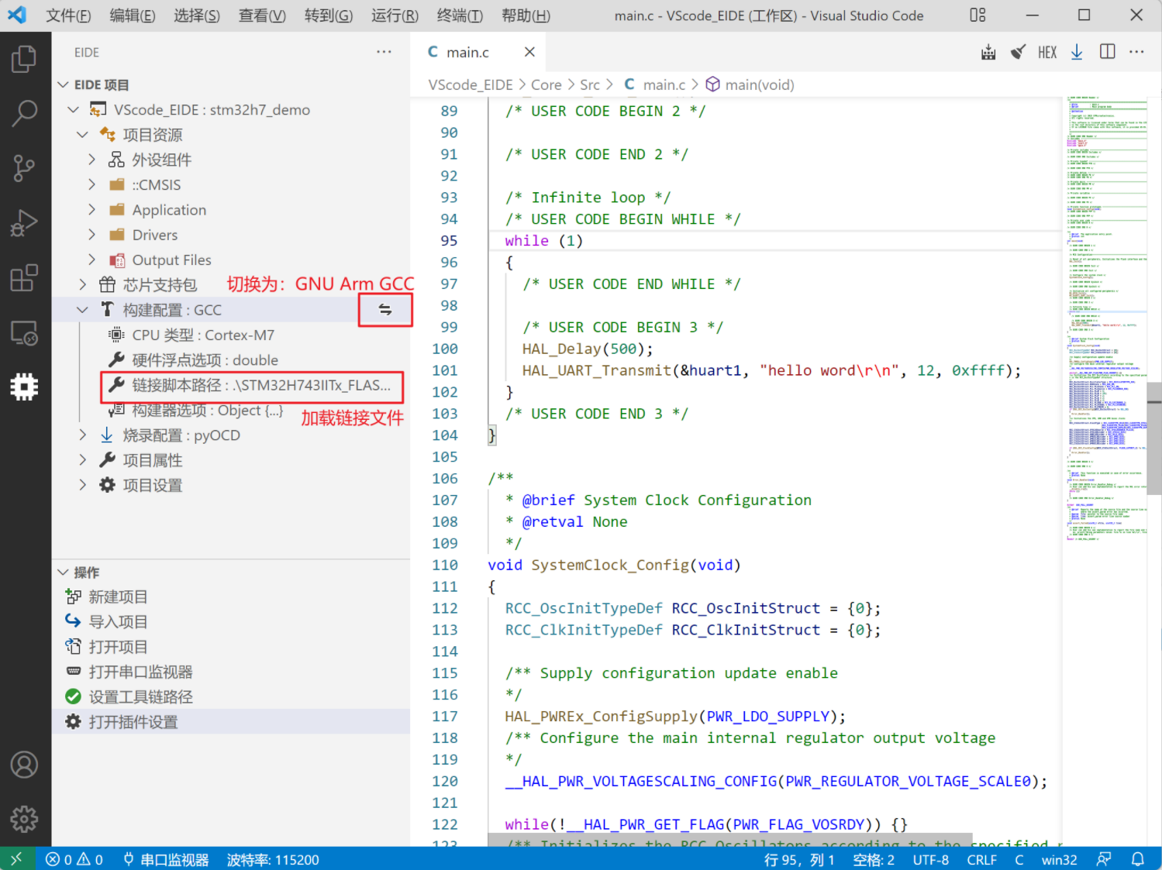Open the Remote Explorer view

pos(24,333)
